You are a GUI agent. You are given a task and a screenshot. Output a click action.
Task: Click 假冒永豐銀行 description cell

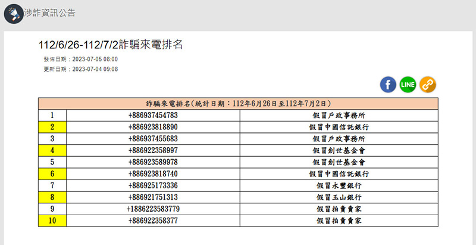click(x=339, y=185)
